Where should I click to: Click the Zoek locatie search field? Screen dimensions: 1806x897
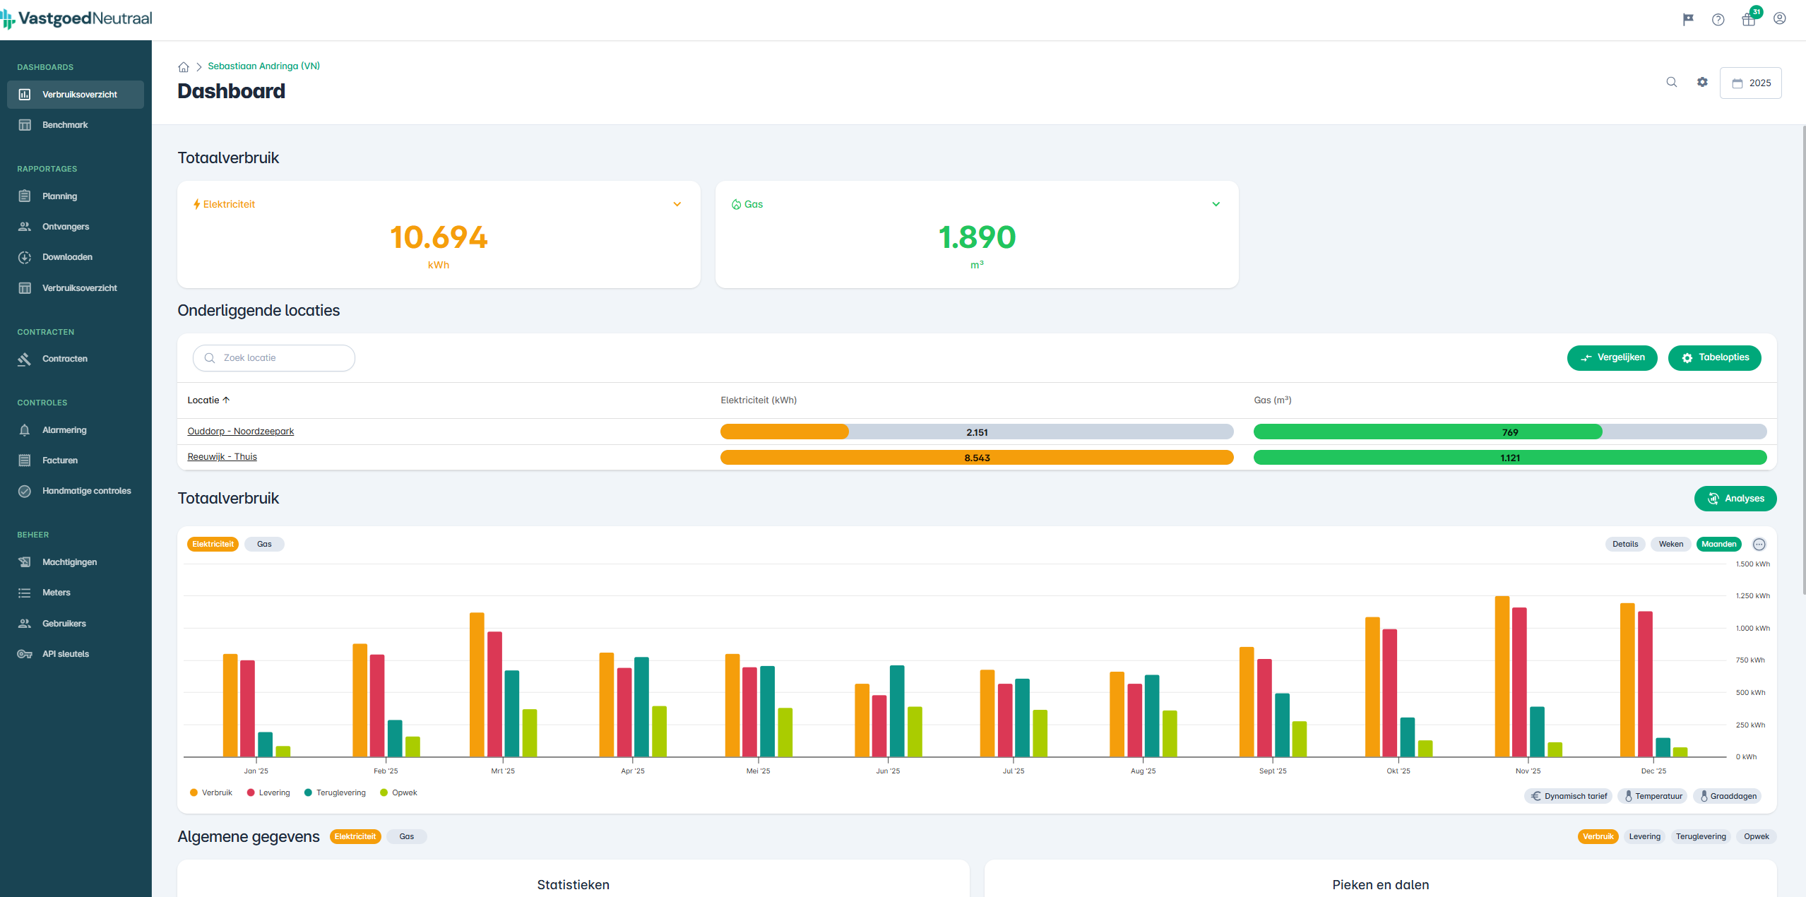pyautogui.click(x=274, y=358)
